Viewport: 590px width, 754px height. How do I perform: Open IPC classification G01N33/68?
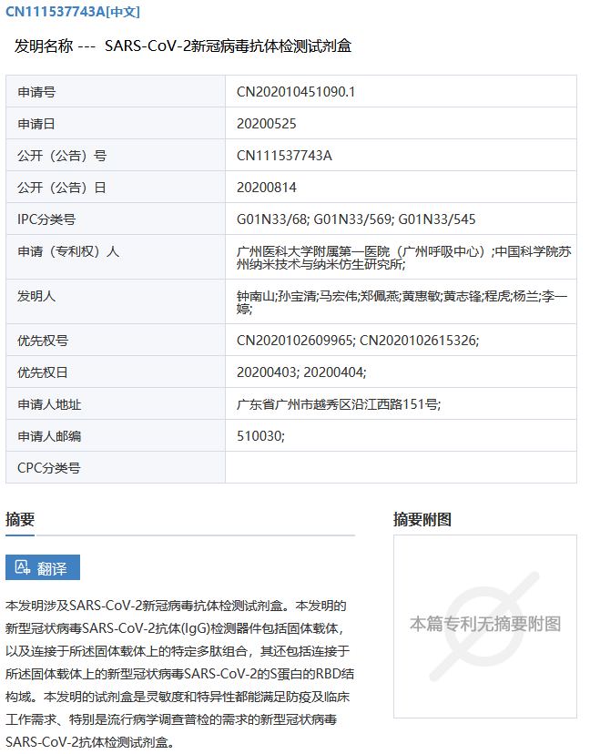(x=271, y=219)
